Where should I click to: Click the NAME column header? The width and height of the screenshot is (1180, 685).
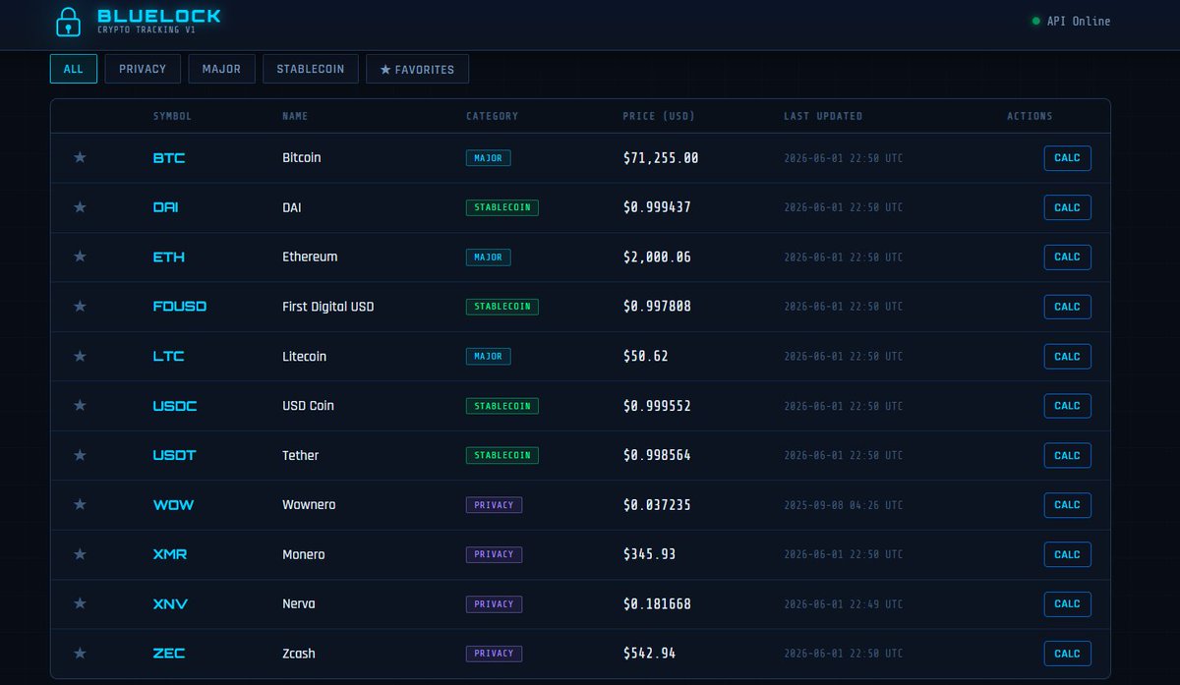(295, 116)
